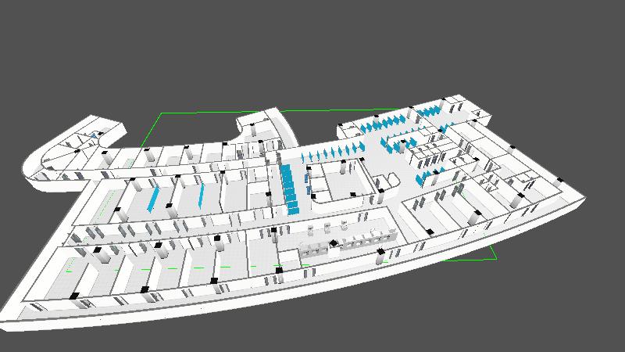The width and height of the screenshot is (625, 352).
Task: Click the black column right of the counter
Action: click(x=381, y=252)
